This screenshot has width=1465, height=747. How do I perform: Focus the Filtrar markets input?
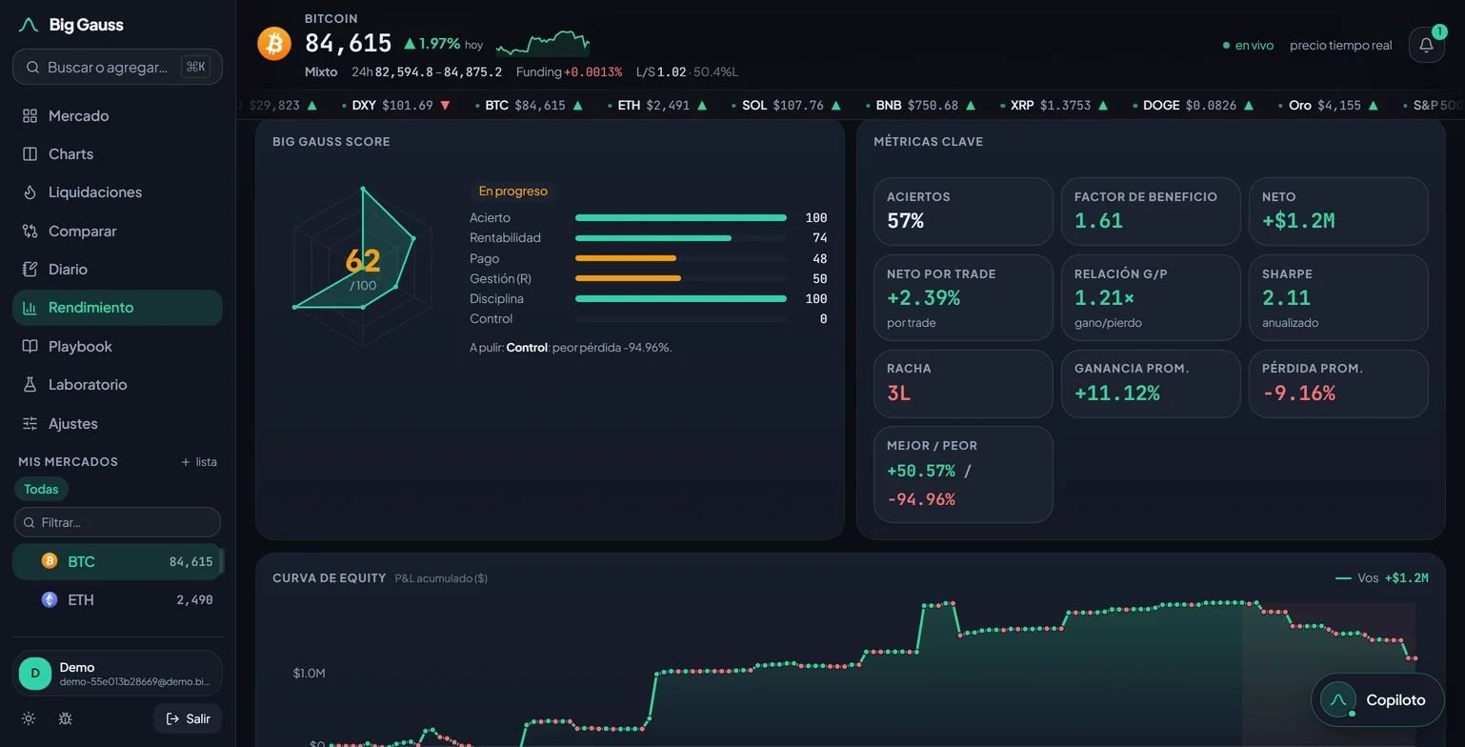pos(117,522)
